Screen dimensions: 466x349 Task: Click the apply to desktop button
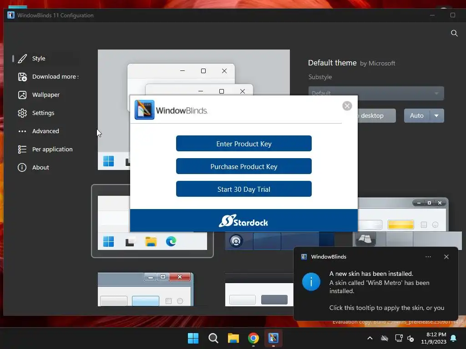click(x=376, y=116)
